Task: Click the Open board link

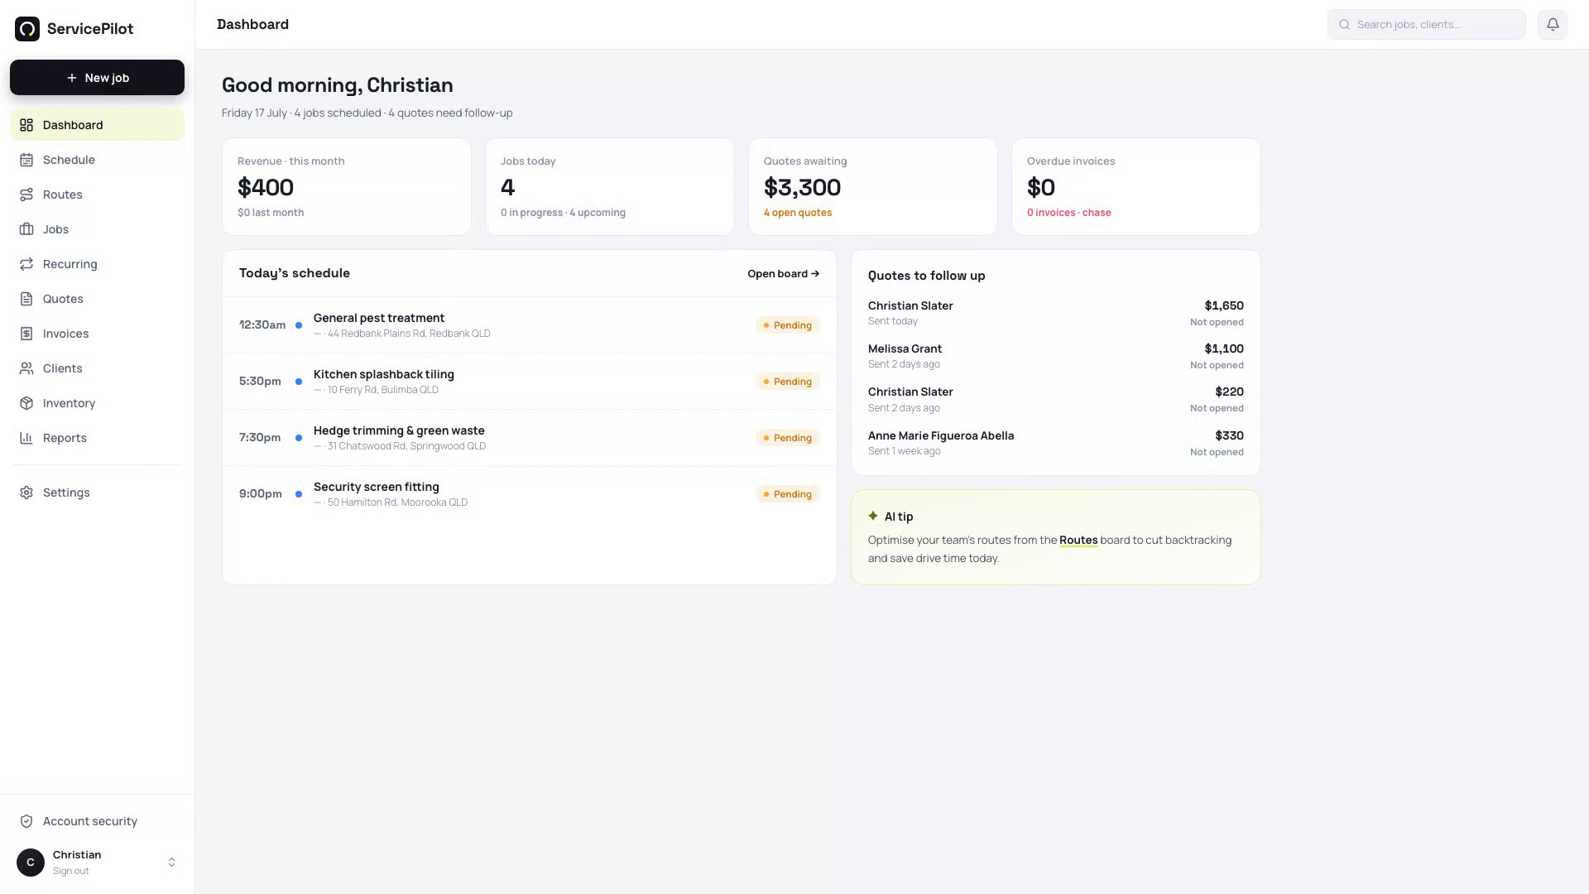Action: pyautogui.click(x=783, y=274)
